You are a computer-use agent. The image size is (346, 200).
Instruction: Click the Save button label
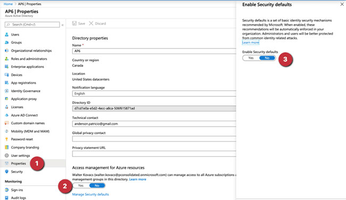coord(81,23)
